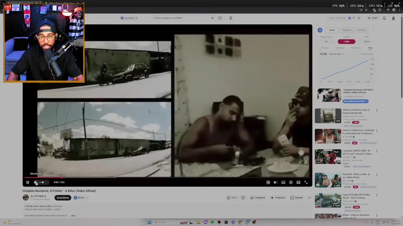Image resolution: width=403 pixels, height=226 pixels.
Task: Open the EL FOTHER channel avatar
Action: point(26,197)
